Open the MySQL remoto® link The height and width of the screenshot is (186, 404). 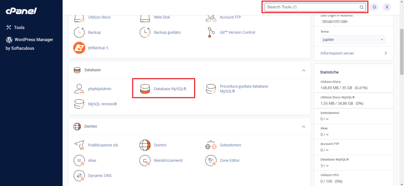103,104
